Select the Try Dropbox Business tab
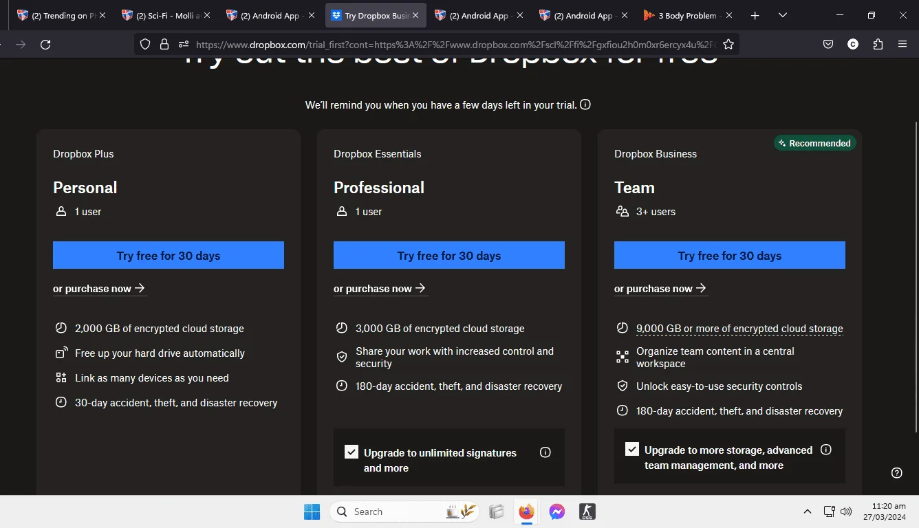The image size is (919, 528). tap(376, 16)
